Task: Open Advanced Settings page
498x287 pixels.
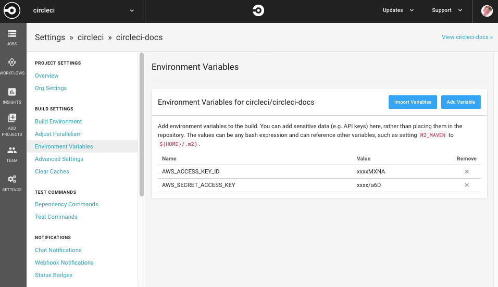Action: coord(59,159)
